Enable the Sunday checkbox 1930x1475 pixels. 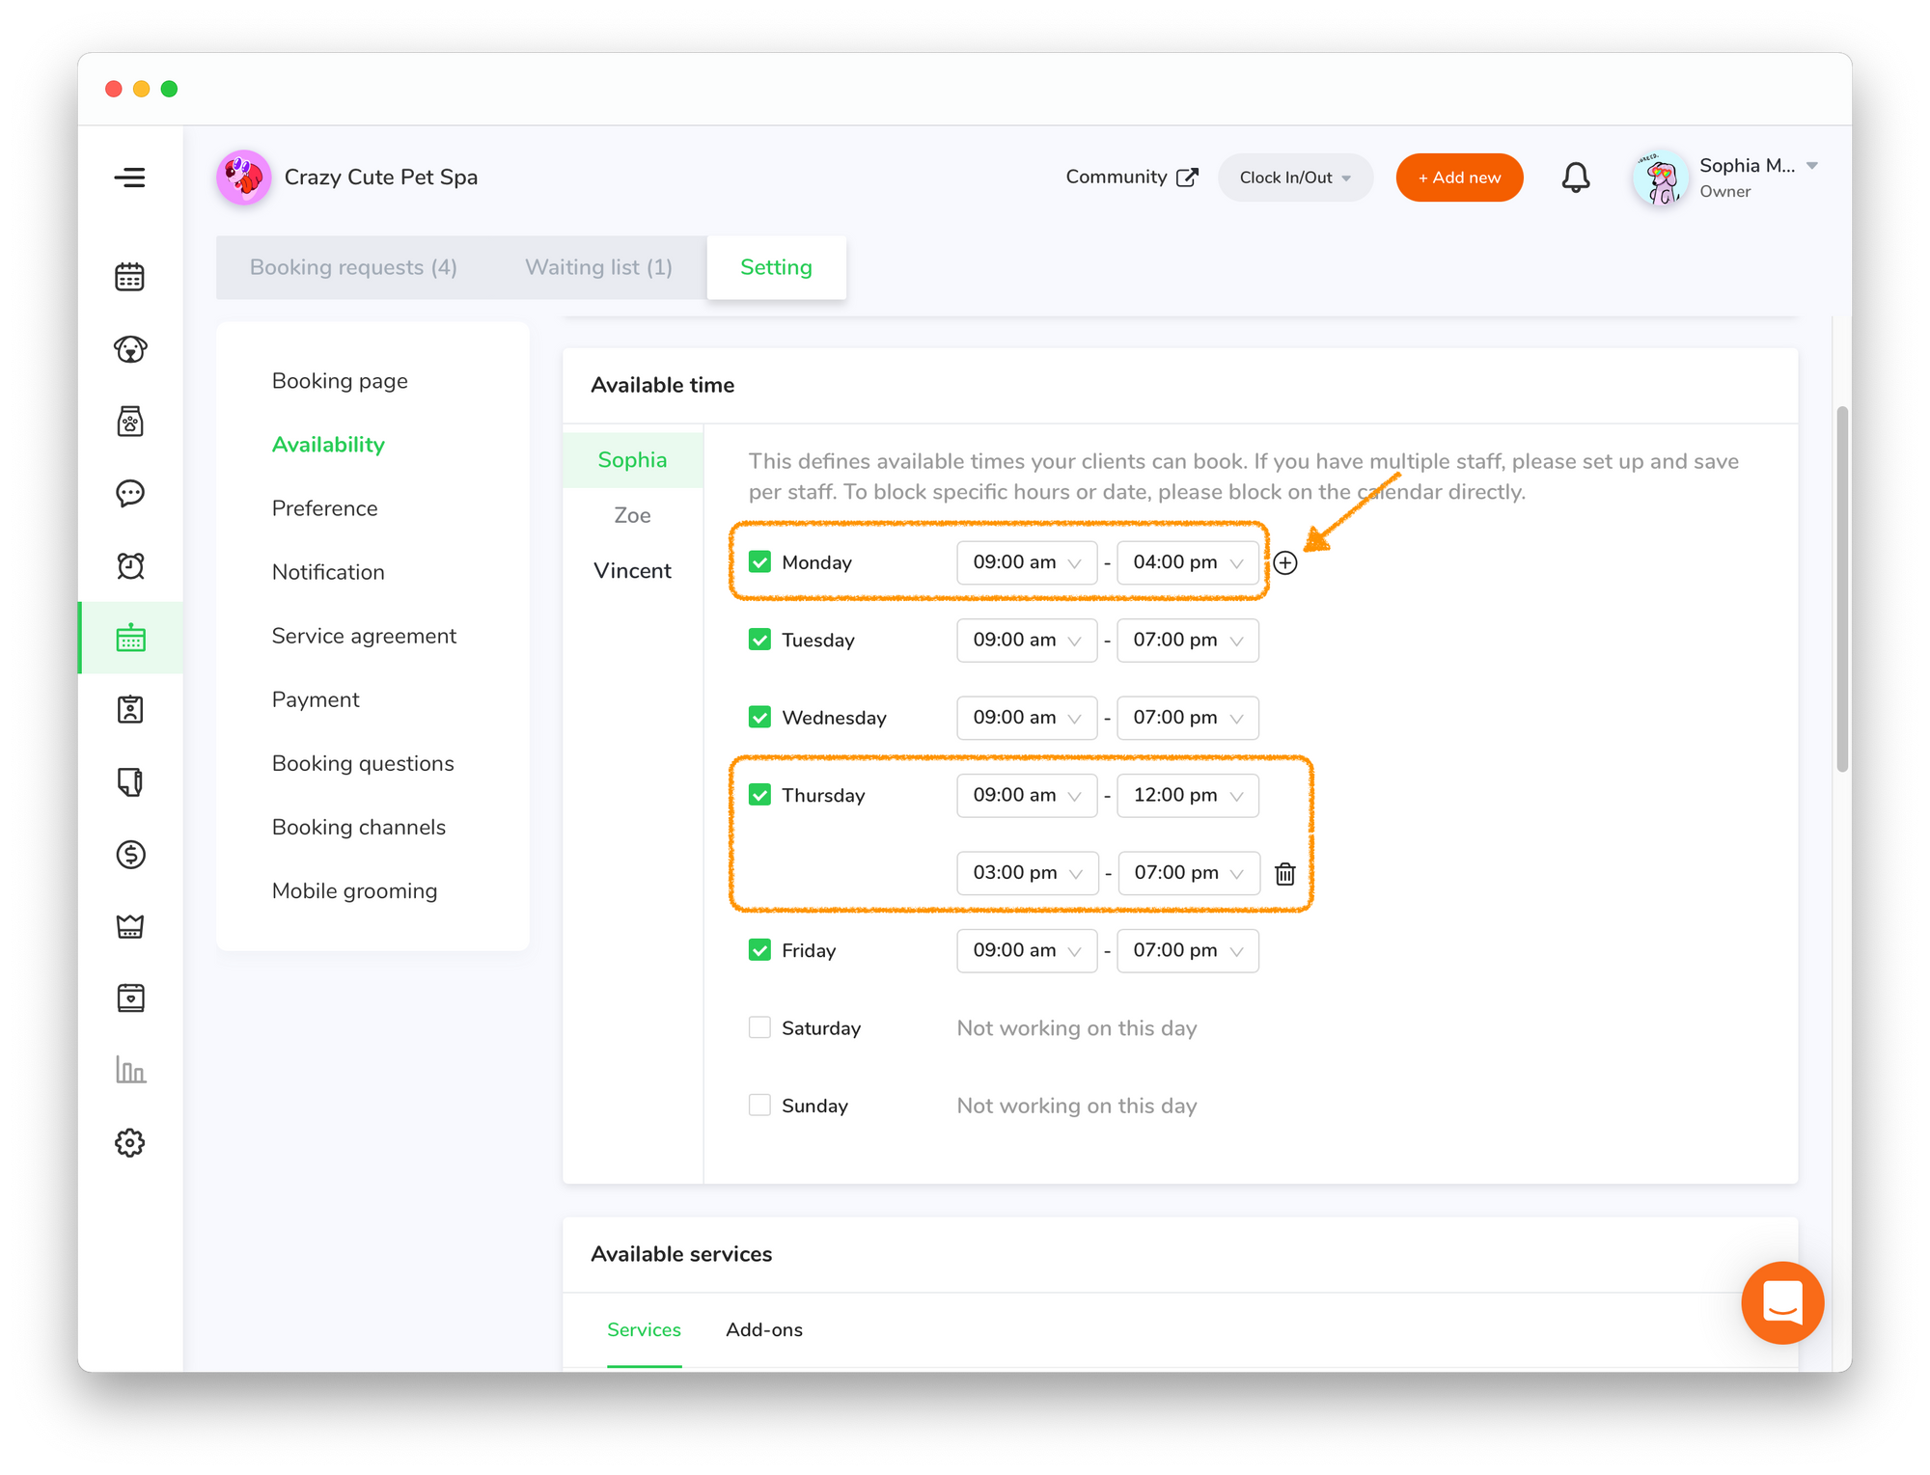click(x=759, y=1105)
